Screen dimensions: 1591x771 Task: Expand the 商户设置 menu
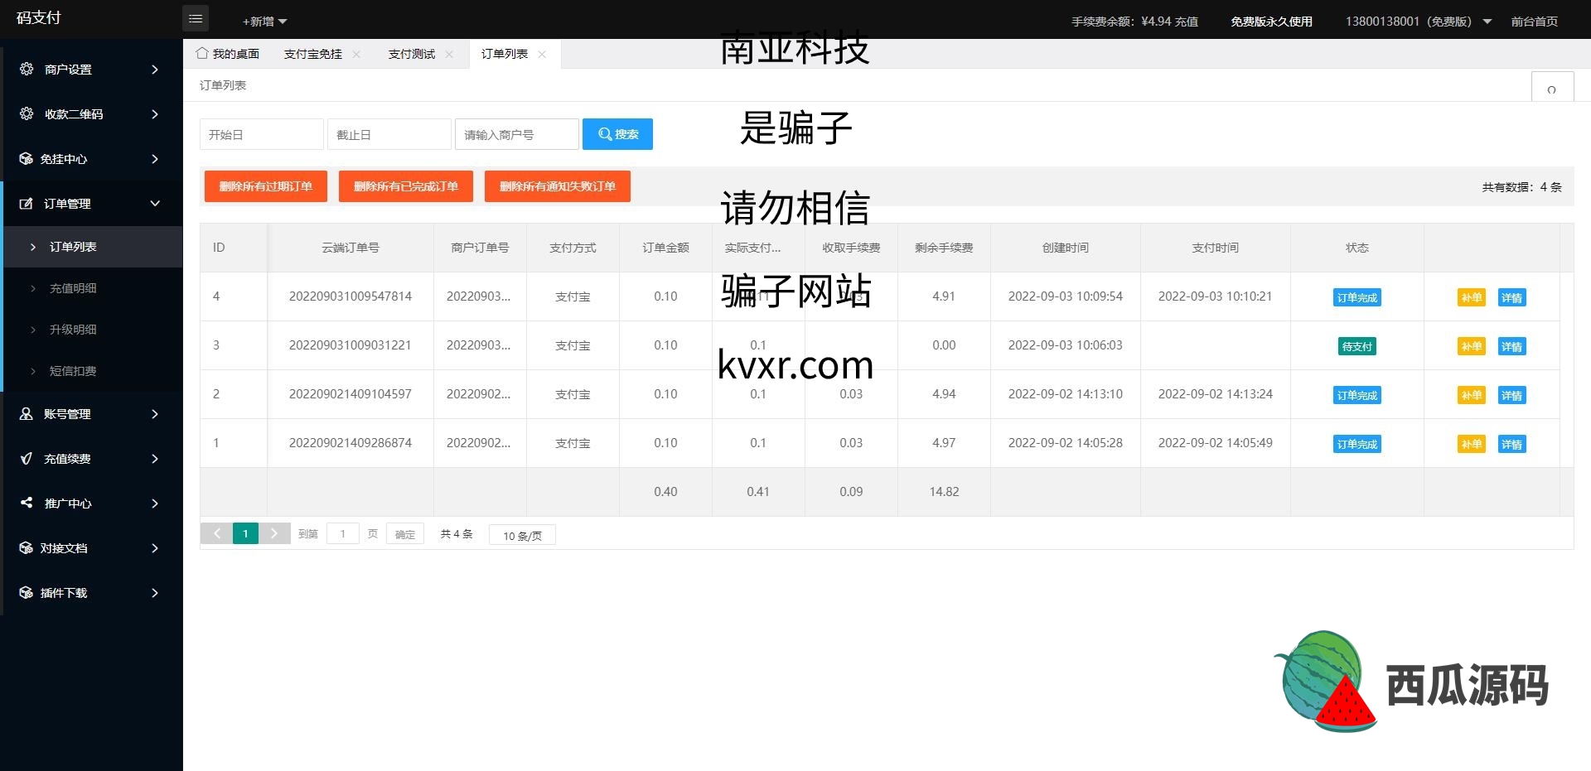pyautogui.click(x=155, y=70)
